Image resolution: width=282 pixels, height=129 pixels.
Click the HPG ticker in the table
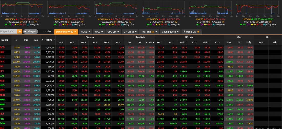click(x=3, y=85)
